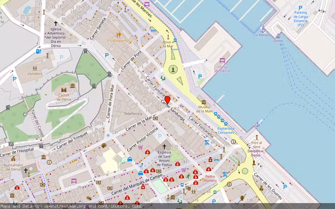Click the Port al Vent DeepBlue icon

click(257, 137)
